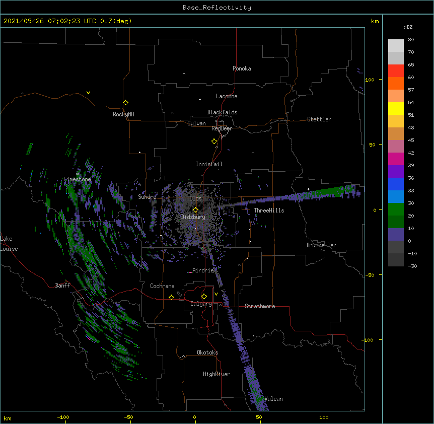
Task: Click the Okotoks label
Action: pyautogui.click(x=207, y=352)
